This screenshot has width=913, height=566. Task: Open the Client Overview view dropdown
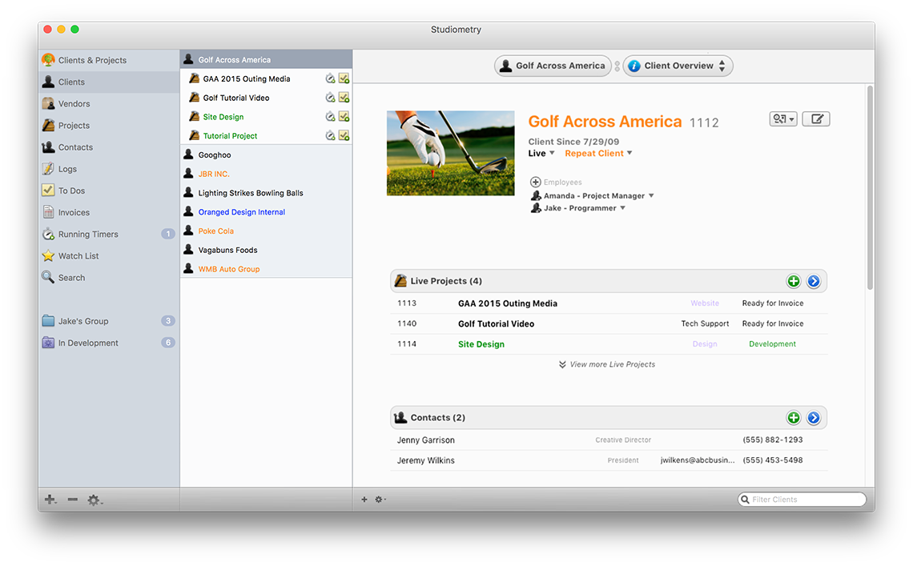pos(678,66)
